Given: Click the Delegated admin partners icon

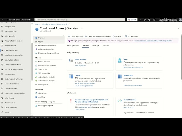Looking at the screenshot, I should (2, 41).
